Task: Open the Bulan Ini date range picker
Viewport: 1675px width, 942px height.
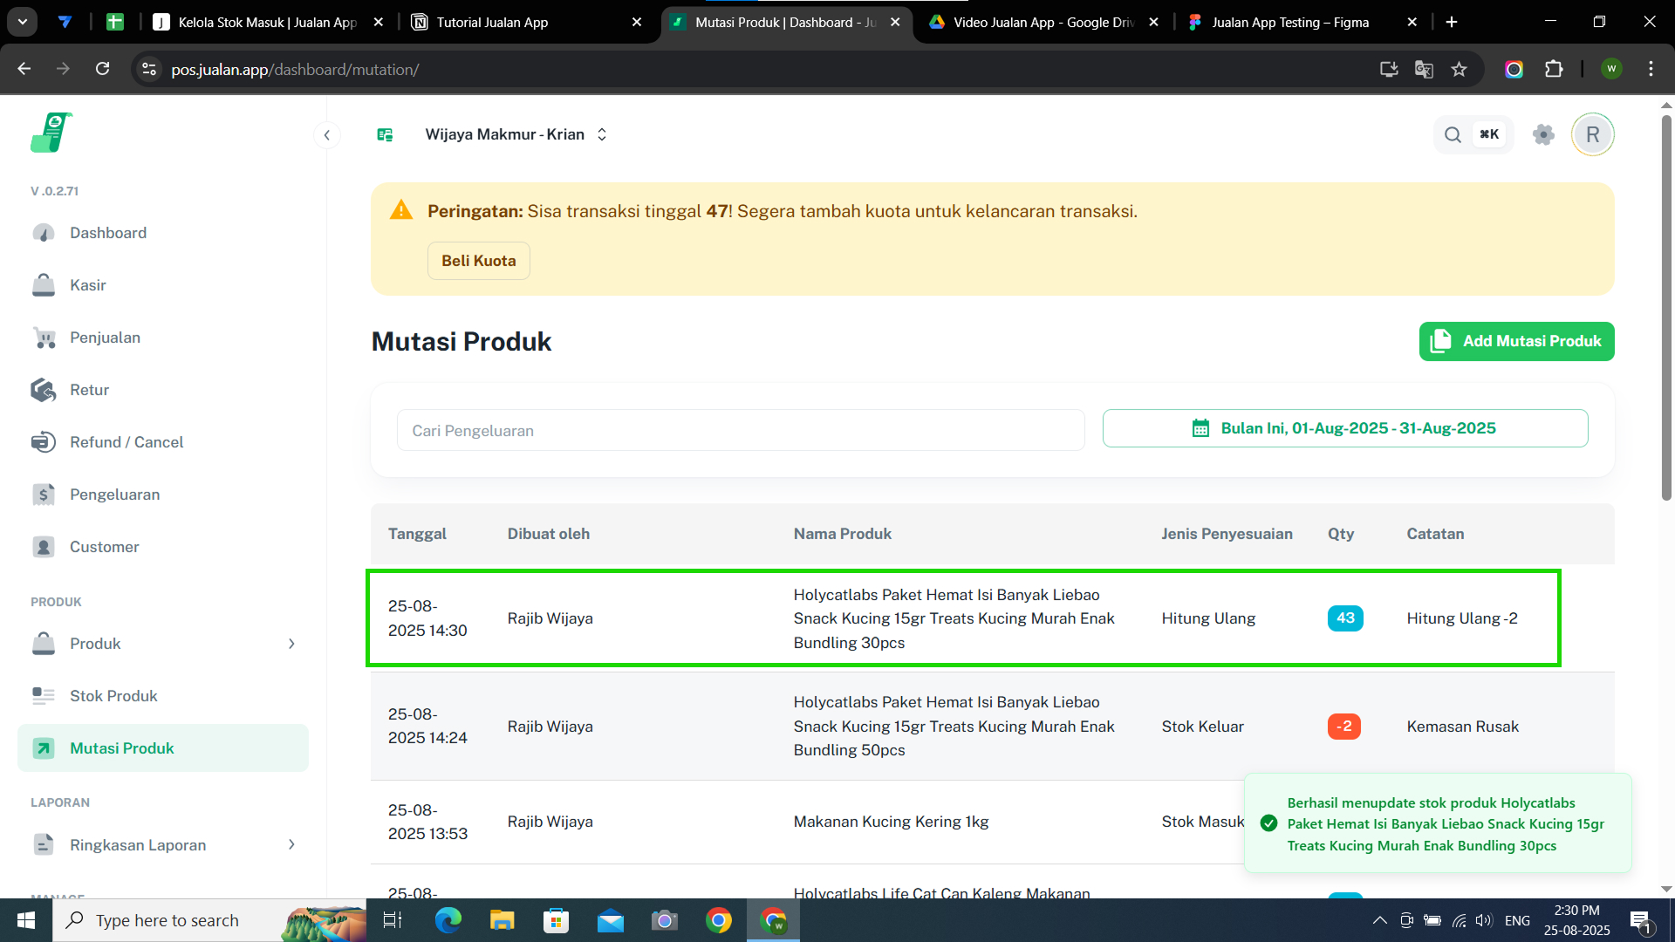Action: tap(1344, 428)
